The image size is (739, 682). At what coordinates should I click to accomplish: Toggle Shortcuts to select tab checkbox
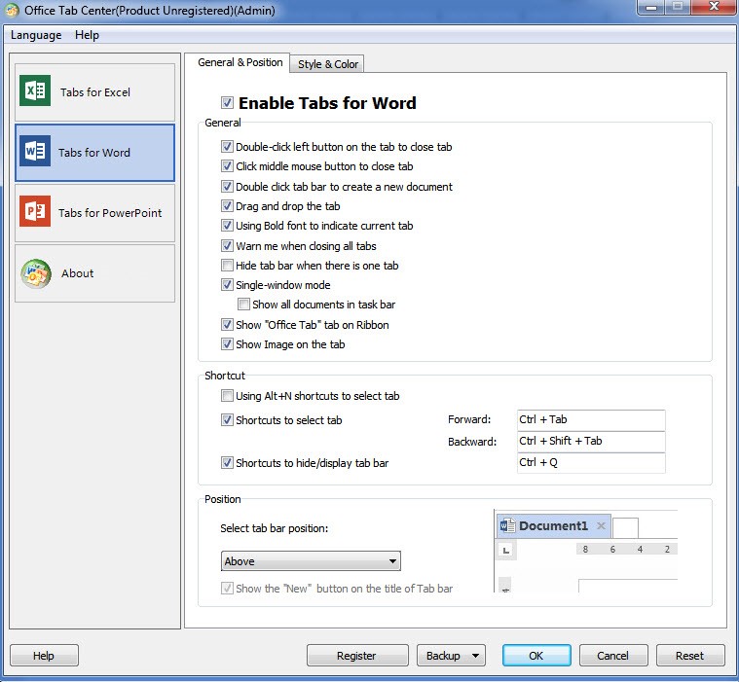point(227,420)
